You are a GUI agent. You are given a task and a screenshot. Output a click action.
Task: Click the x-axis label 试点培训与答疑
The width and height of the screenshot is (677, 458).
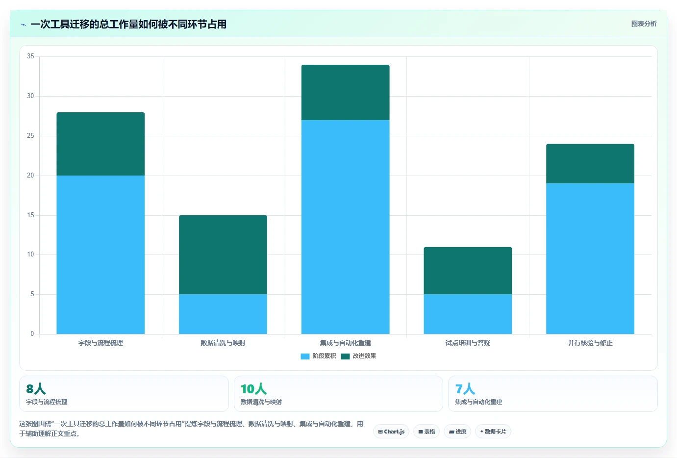(x=468, y=343)
